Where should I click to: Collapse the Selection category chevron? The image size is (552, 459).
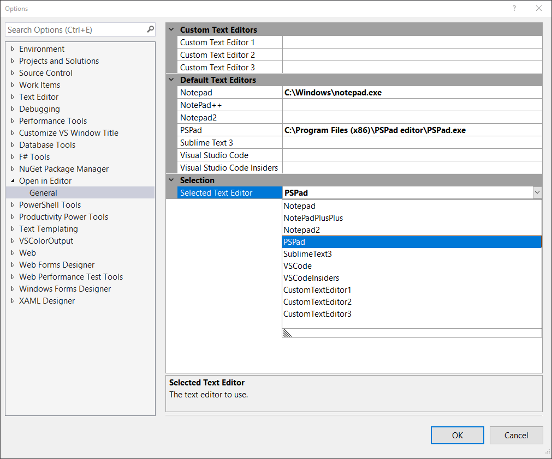coord(171,180)
